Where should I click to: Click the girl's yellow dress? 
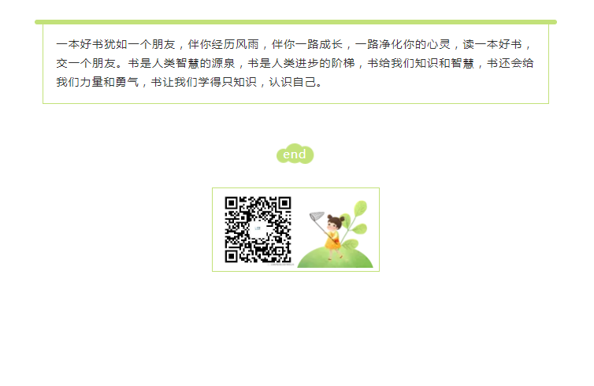(x=332, y=240)
